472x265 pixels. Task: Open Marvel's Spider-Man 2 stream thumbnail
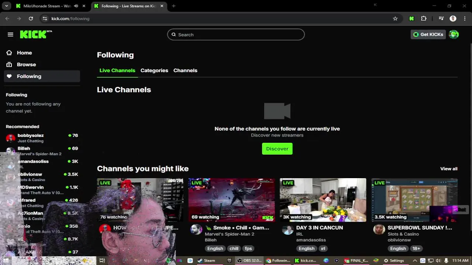click(232, 200)
